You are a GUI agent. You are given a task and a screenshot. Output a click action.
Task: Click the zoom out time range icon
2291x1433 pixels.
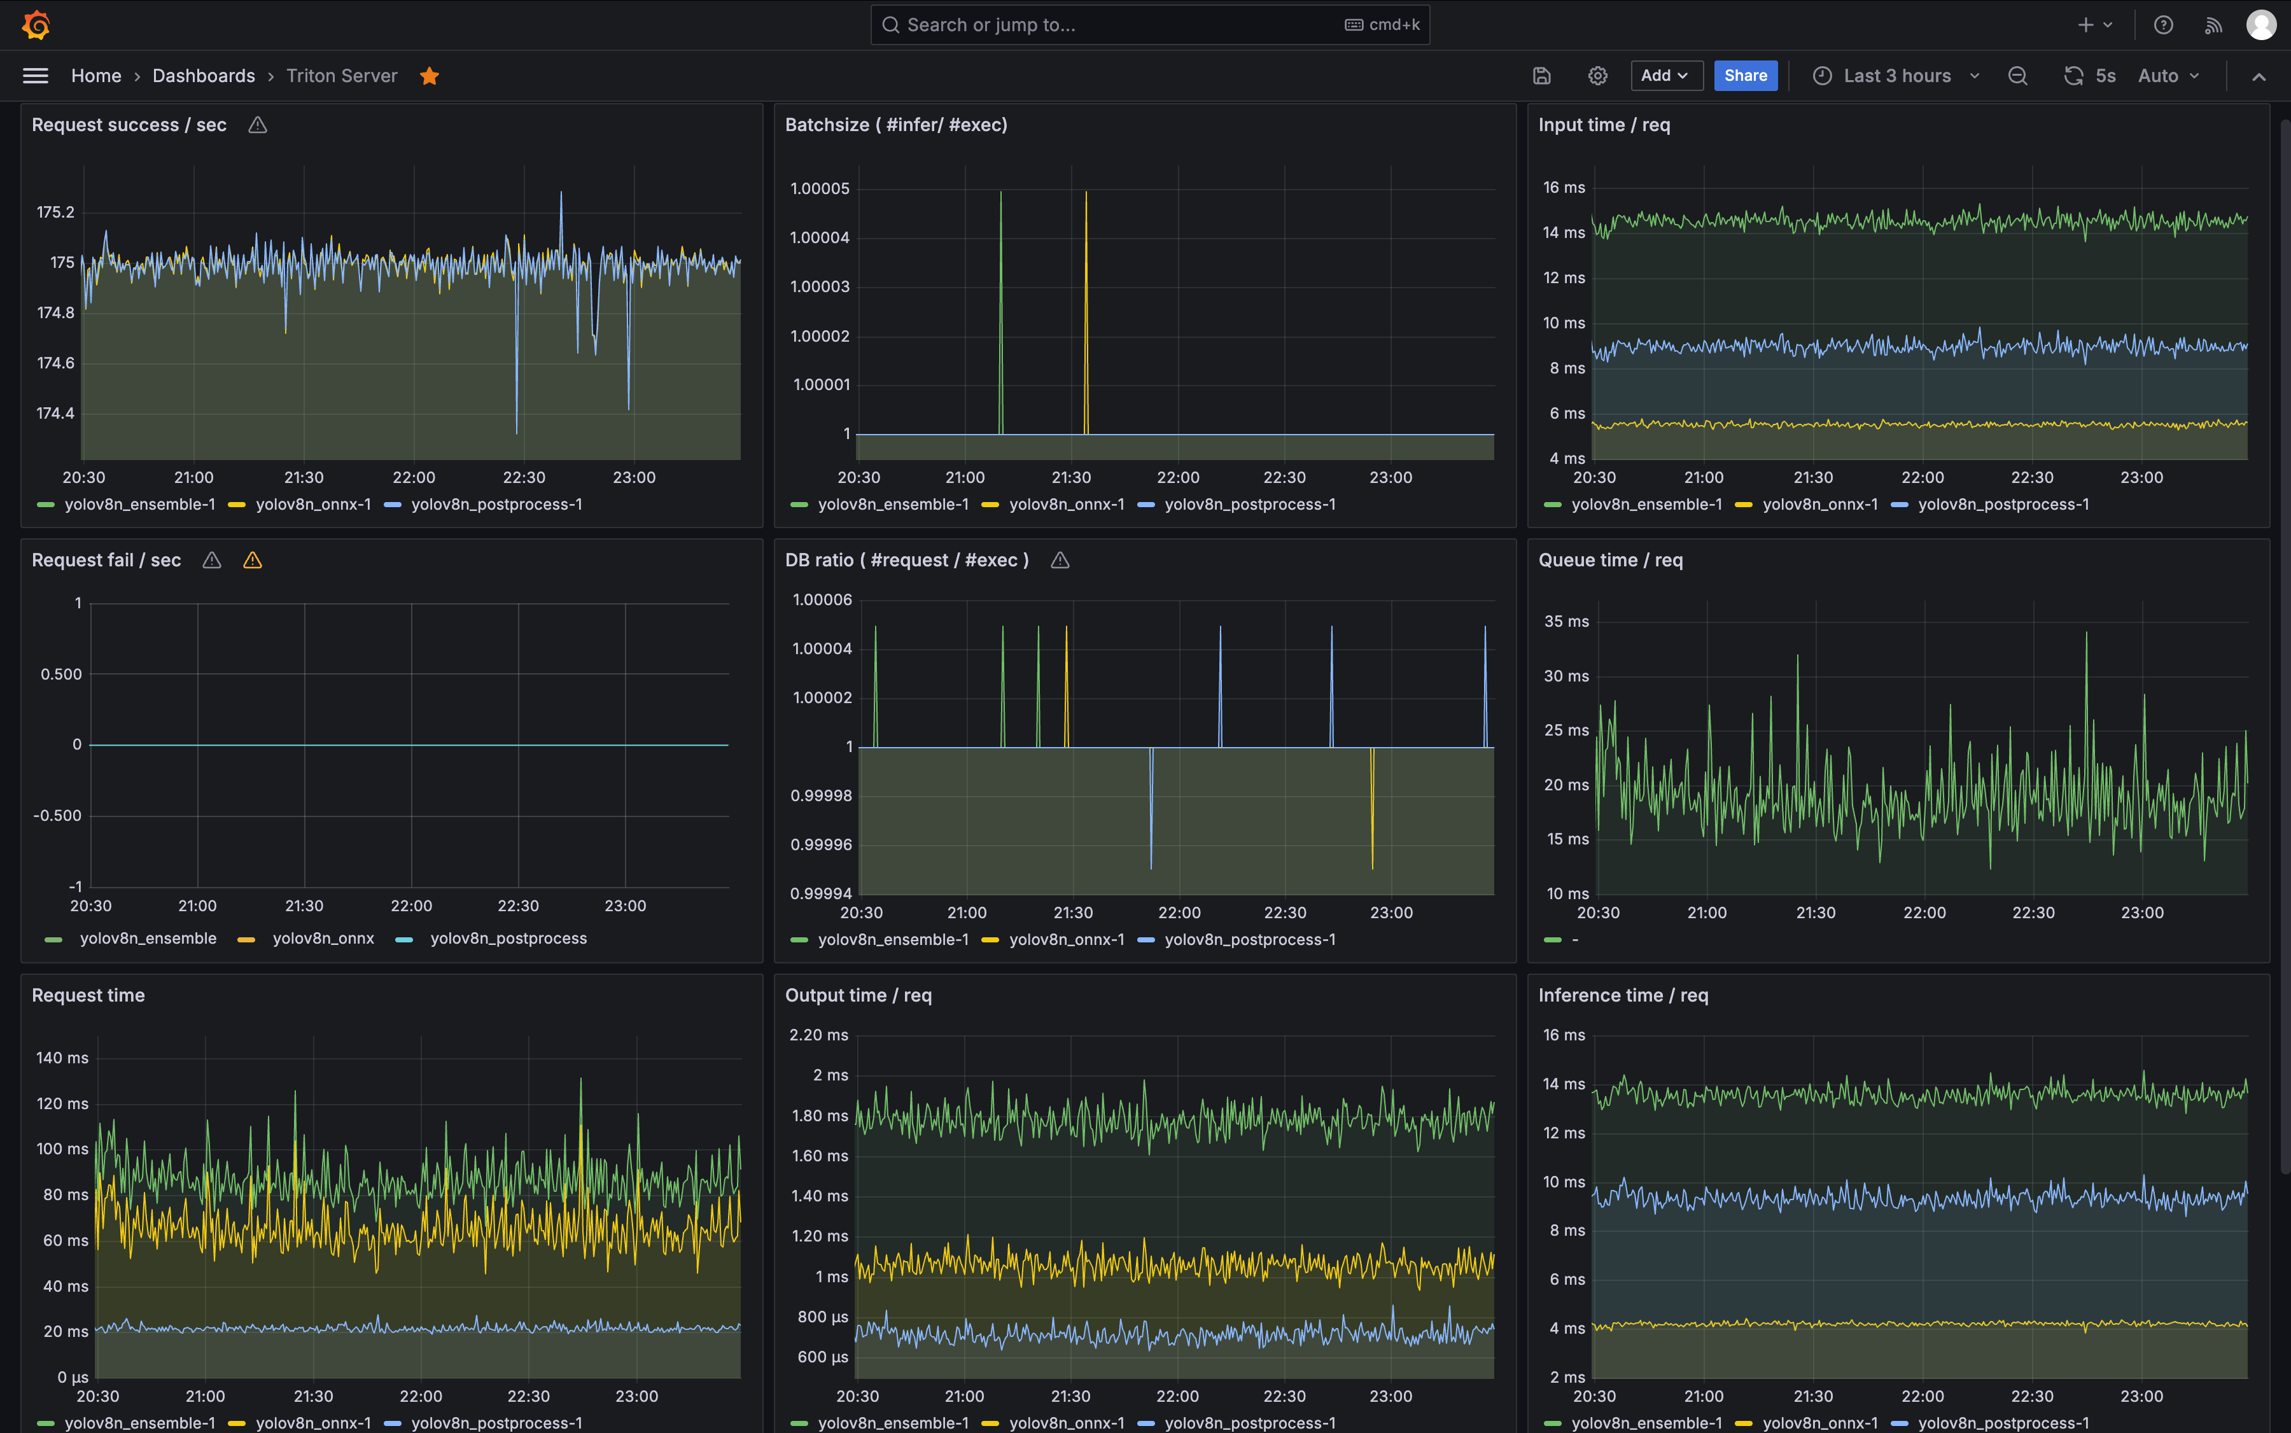2017,76
